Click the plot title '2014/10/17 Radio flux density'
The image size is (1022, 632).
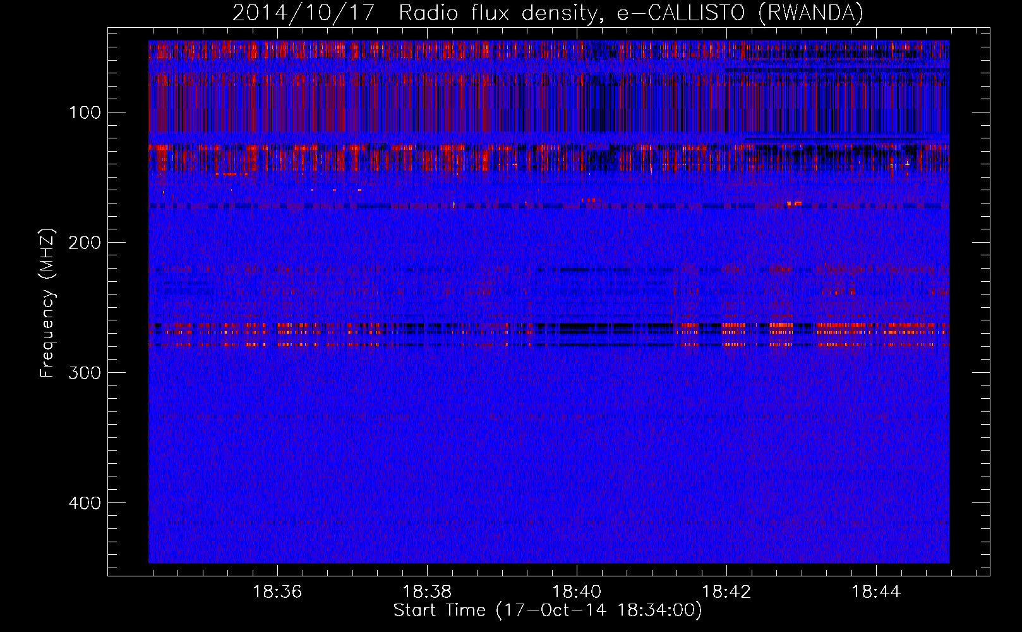(548, 13)
